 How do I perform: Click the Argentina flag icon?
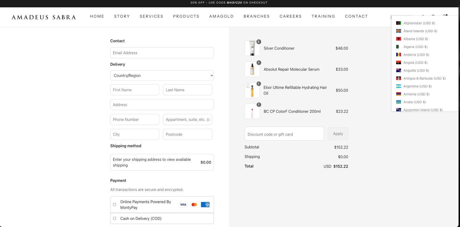pyautogui.click(x=398, y=86)
